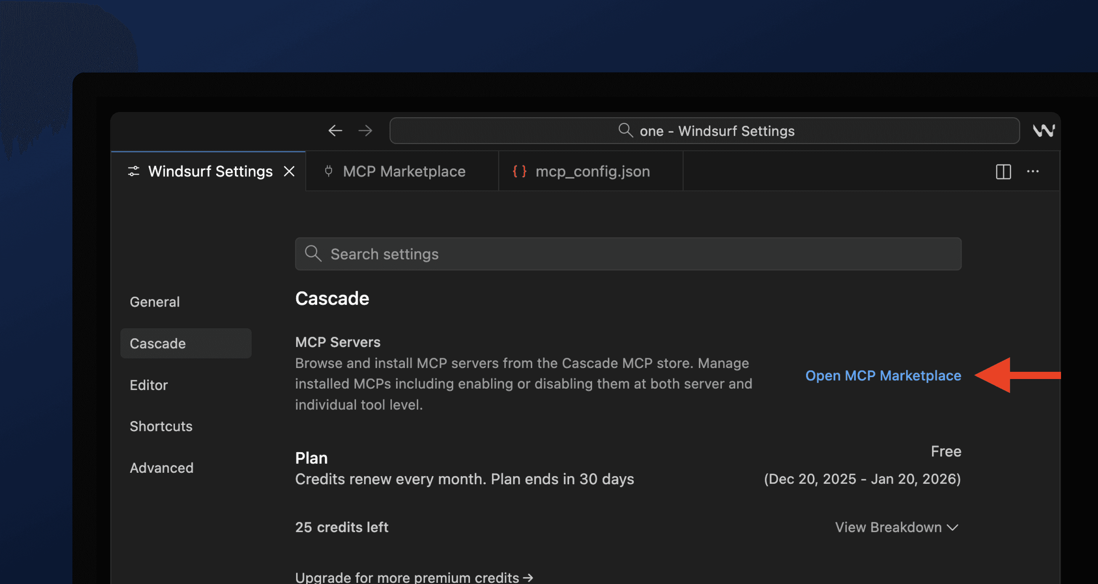The width and height of the screenshot is (1098, 584).
Task: Click Upgrade for more premium credits
Action: pyautogui.click(x=414, y=578)
